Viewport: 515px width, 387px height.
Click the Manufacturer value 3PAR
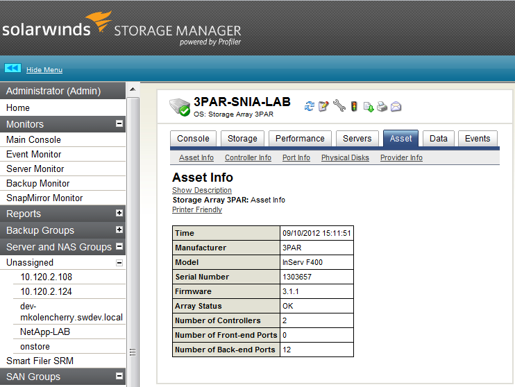pyautogui.click(x=292, y=248)
